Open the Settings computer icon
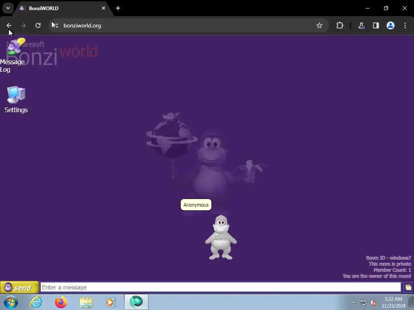 pos(16,100)
